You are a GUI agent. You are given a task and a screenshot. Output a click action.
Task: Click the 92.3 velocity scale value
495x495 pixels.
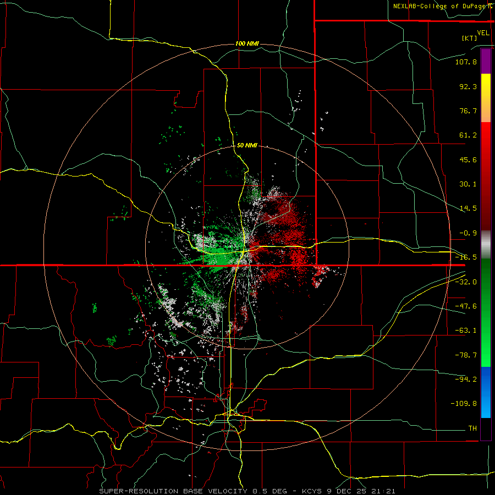pyautogui.click(x=468, y=86)
